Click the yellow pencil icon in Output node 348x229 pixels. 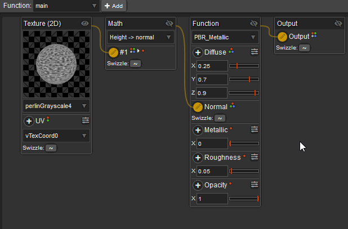click(x=282, y=37)
